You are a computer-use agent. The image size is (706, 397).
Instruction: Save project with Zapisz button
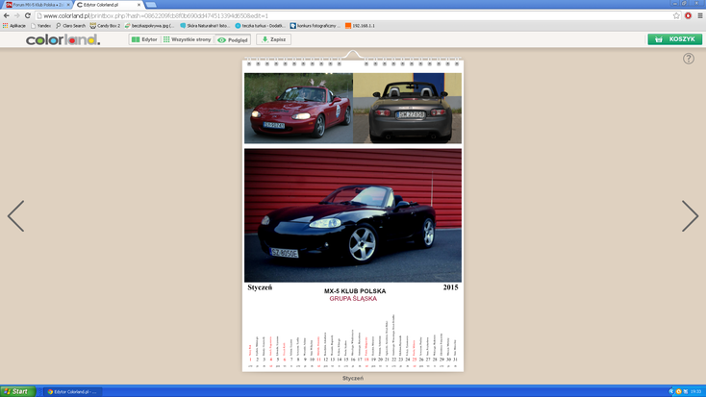coord(274,39)
